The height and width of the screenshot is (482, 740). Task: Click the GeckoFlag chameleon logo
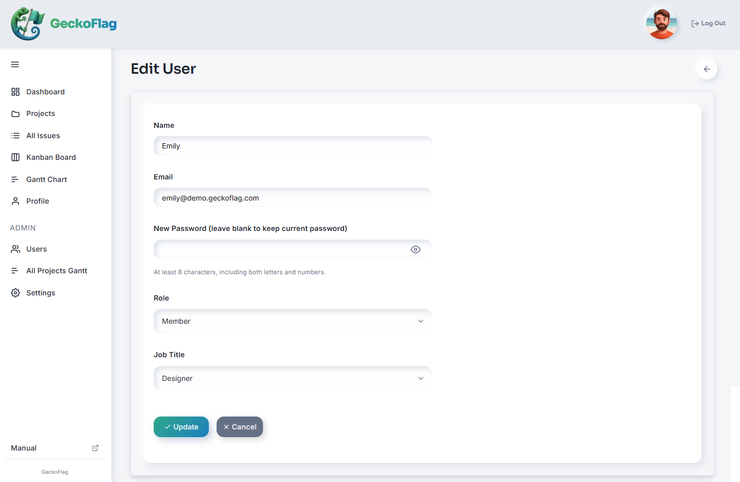tap(28, 24)
